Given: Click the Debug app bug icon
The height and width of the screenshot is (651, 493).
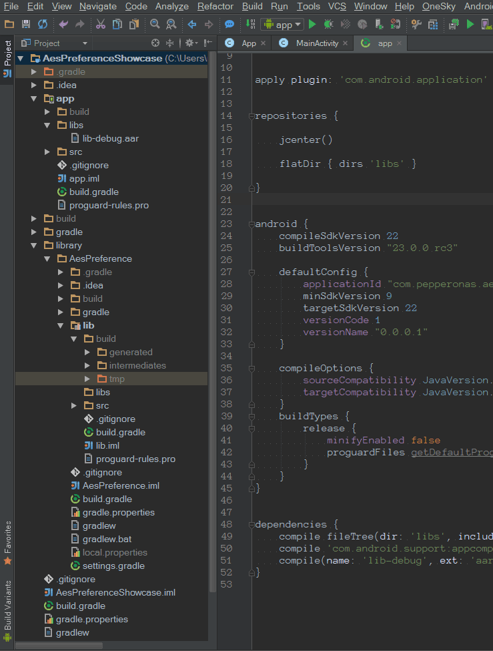Looking at the screenshot, I should [329, 24].
